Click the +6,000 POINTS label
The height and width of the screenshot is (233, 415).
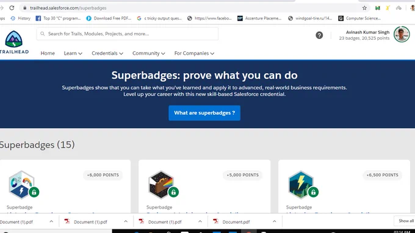click(103, 175)
